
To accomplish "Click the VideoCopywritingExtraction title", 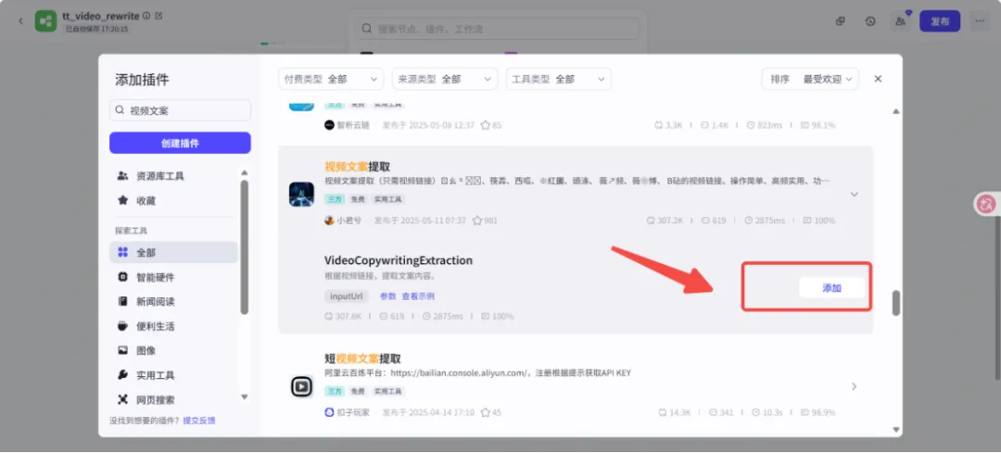I will (399, 260).
